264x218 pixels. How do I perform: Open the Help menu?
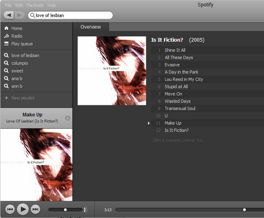point(52,6)
